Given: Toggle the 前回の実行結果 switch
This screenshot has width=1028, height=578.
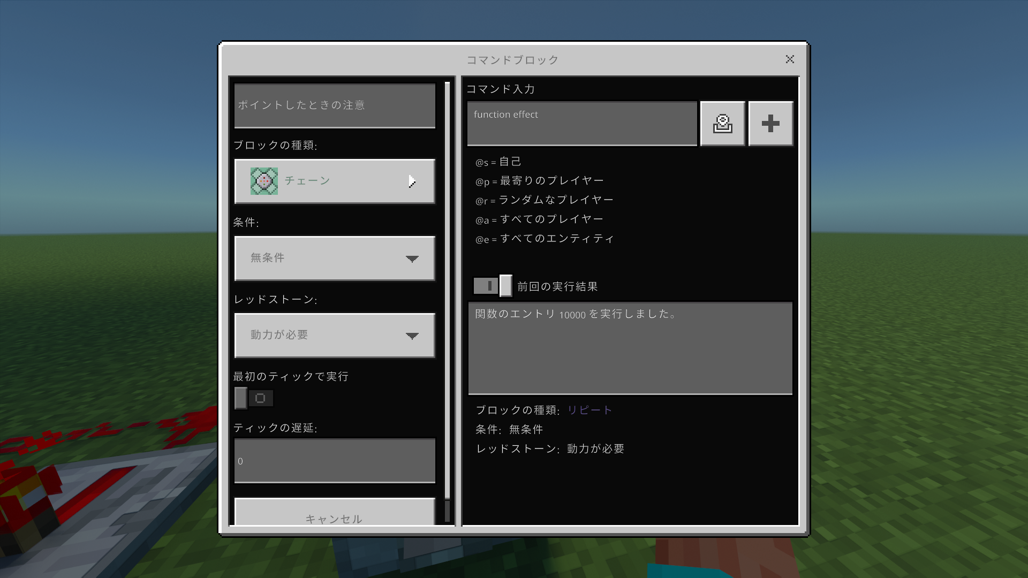Looking at the screenshot, I should click(x=493, y=286).
